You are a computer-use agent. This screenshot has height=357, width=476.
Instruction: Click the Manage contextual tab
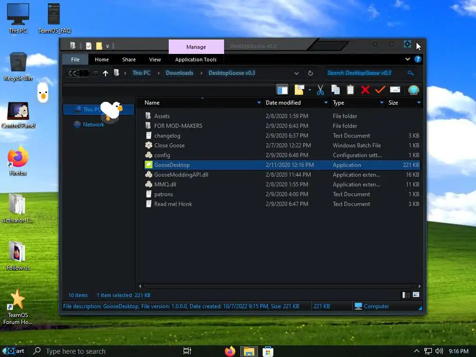tap(196, 47)
